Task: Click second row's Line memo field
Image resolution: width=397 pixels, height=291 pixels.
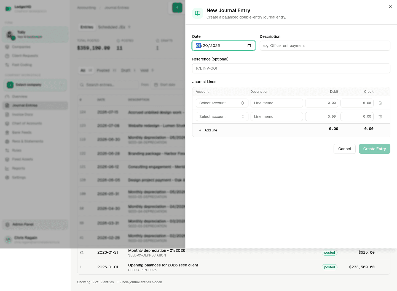Action: (277, 117)
